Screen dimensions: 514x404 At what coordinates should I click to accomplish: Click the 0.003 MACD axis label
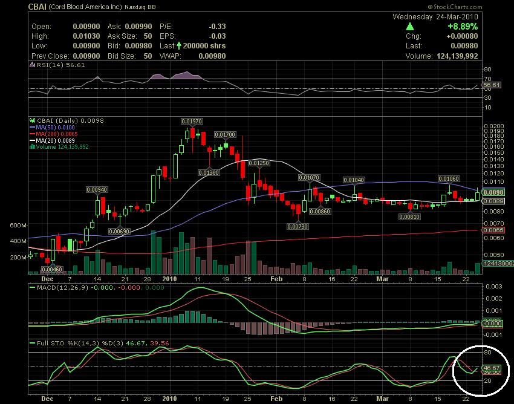[x=494, y=286]
